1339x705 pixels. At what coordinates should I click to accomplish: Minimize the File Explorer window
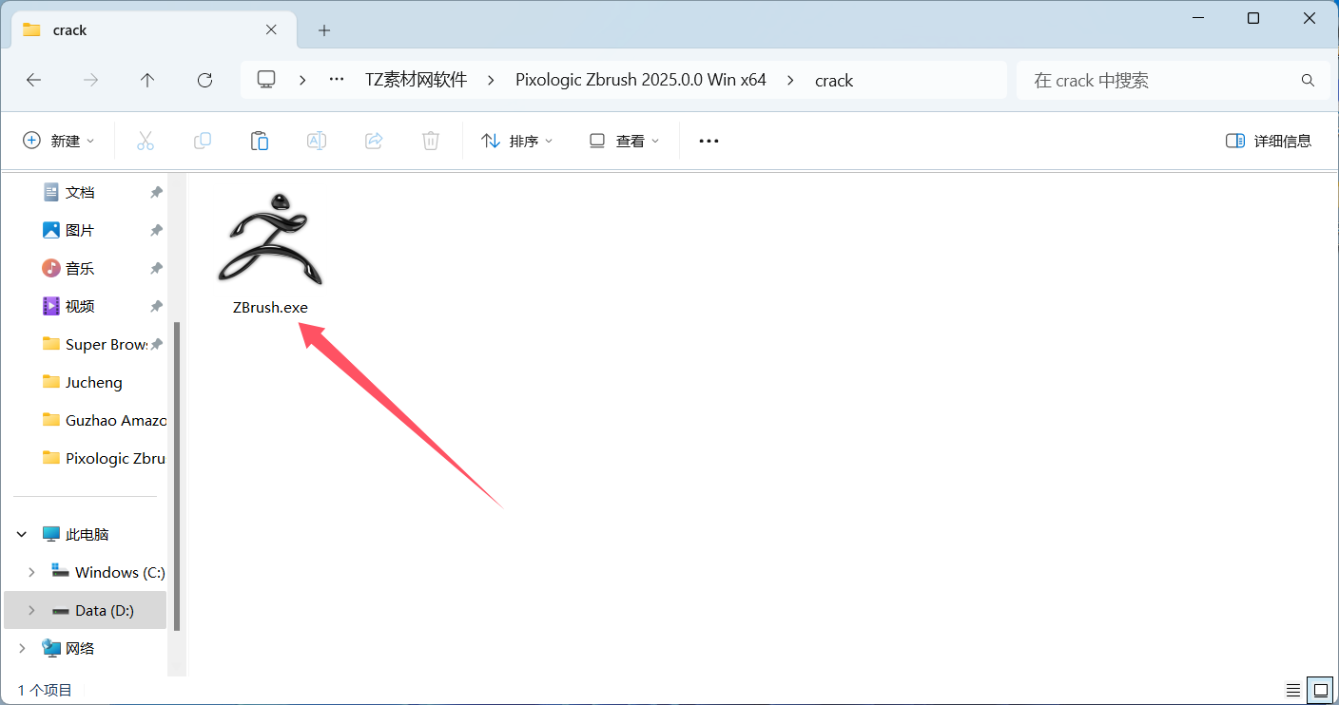(1197, 18)
